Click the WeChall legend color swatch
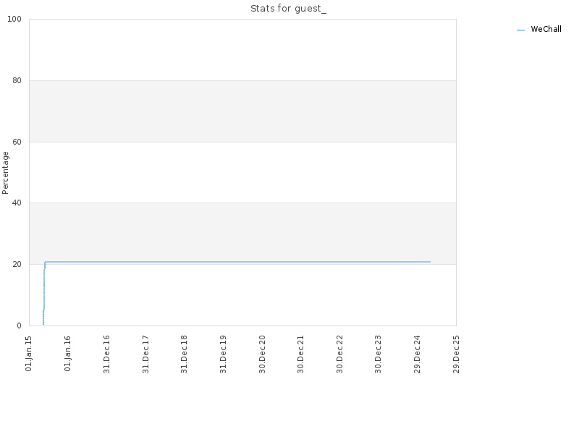579x434 pixels. 520,30
